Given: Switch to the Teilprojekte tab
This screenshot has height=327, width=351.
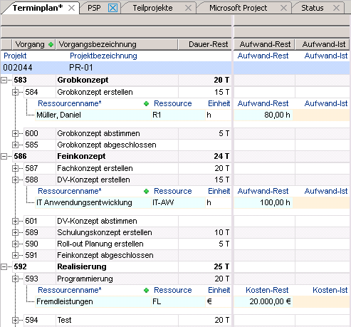Looking at the screenshot, I should (x=152, y=8).
